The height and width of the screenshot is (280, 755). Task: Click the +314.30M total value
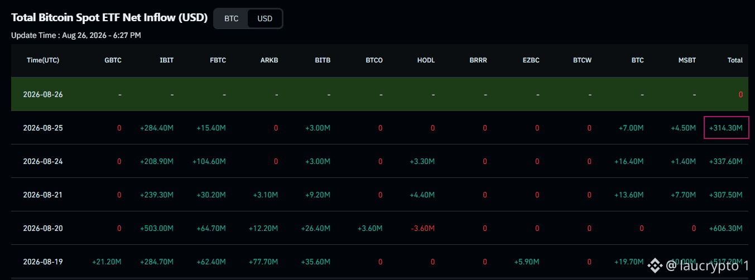pyautogui.click(x=726, y=128)
